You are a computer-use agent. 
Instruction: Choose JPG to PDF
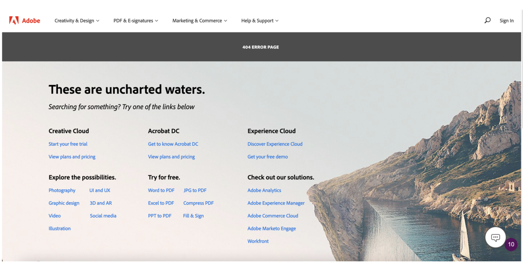point(195,190)
